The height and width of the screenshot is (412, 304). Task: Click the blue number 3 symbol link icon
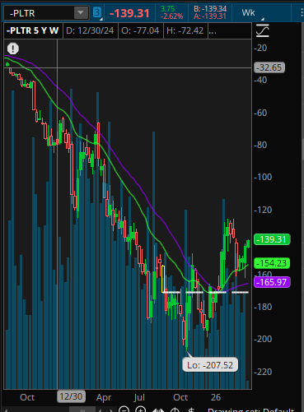tap(97, 12)
